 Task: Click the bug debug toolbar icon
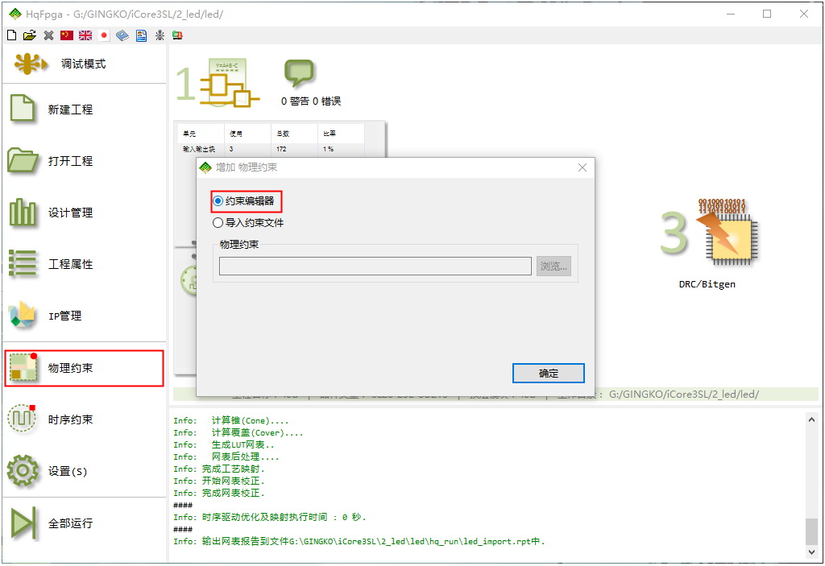point(160,35)
